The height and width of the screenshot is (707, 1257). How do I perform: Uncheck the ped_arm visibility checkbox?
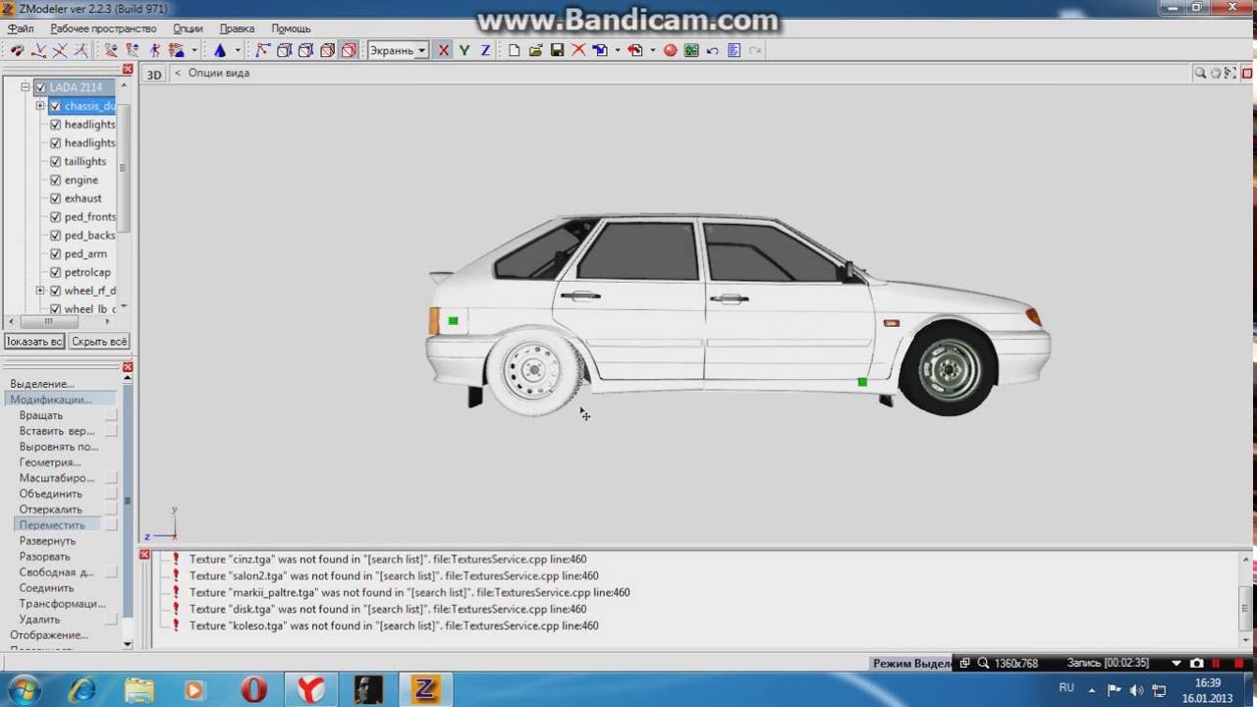[x=55, y=253]
